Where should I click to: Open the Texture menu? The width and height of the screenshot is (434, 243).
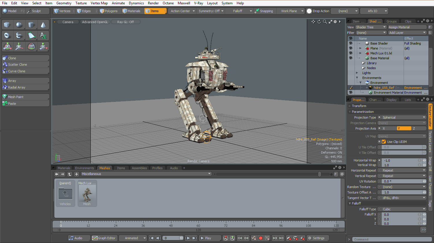click(81, 3)
